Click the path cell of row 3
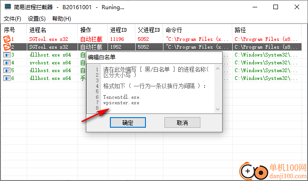Image resolution: width=308 pixels, height=181 pixels. click(x=266, y=55)
